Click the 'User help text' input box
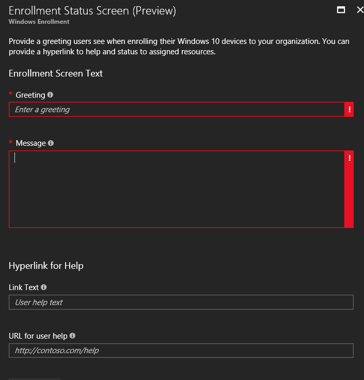This screenshot has height=380, width=364. click(181, 302)
